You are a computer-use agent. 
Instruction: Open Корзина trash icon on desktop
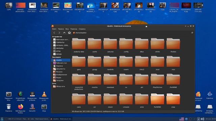coord(9,108)
